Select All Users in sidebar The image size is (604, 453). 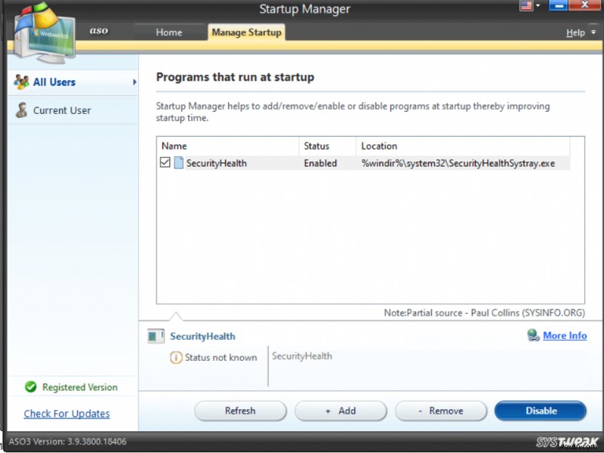coord(72,82)
